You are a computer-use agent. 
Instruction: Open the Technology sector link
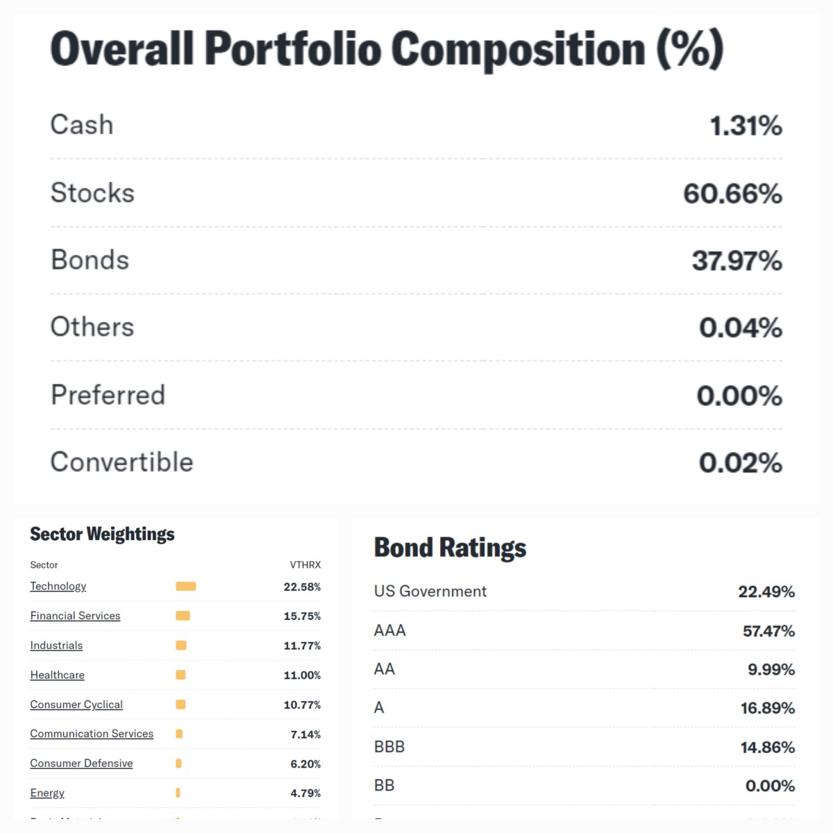(x=58, y=586)
